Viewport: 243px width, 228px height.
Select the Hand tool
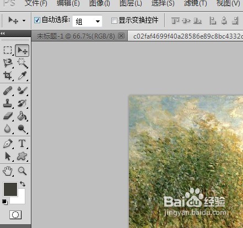[x=8, y=171]
